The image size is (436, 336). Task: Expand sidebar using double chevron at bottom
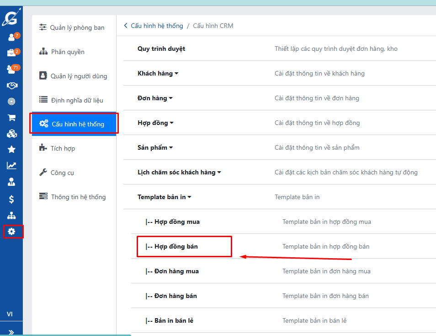click(x=11, y=332)
